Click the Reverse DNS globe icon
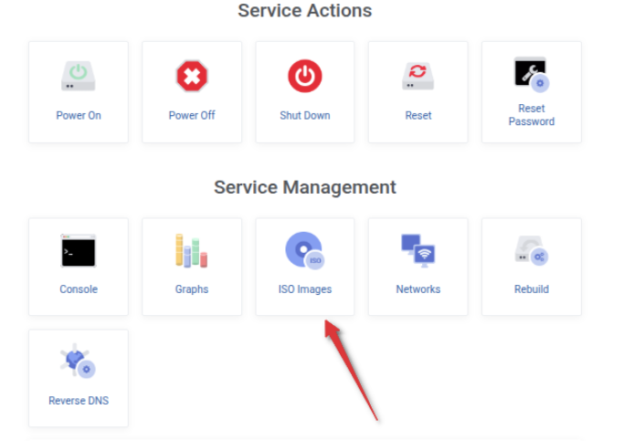This screenshot has width=623, height=441. click(78, 362)
